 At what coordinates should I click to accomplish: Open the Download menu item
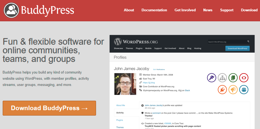(x=249, y=10)
